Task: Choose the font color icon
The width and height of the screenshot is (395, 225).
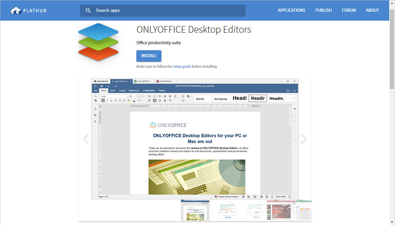Action: tap(134, 101)
